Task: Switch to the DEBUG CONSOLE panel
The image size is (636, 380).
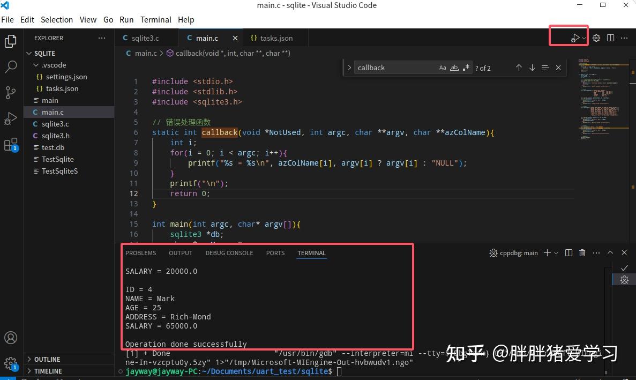Action: pyautogui.click(x=229, y=252)
